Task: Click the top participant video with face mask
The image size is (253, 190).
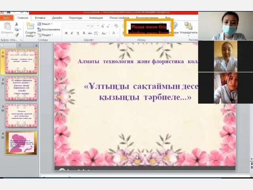Action: click(x=226, y=26)
